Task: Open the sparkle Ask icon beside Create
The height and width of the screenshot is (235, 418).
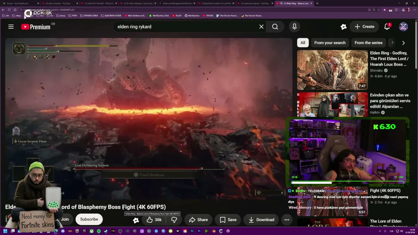Action: coord(343,27)
